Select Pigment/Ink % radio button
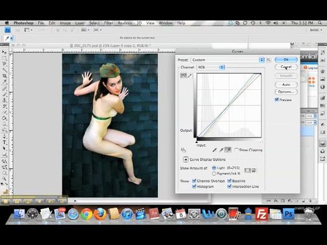The height and width of the screenshot is (245, 327). [x=214, y=174]
